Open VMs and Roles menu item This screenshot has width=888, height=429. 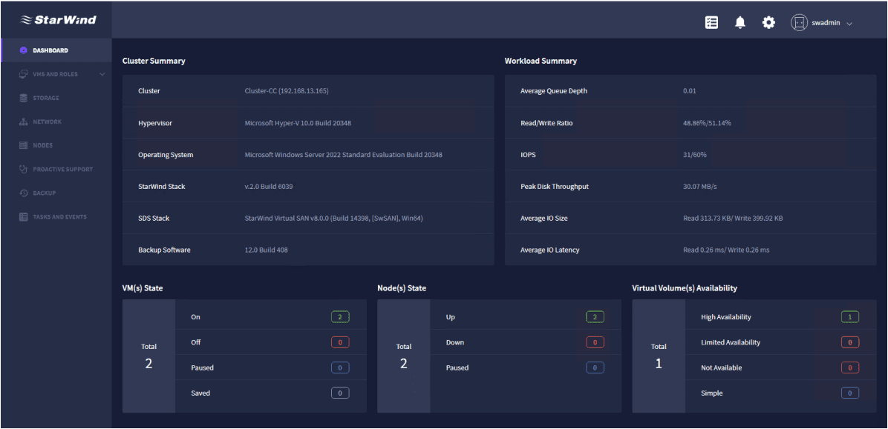coord(56,74)
